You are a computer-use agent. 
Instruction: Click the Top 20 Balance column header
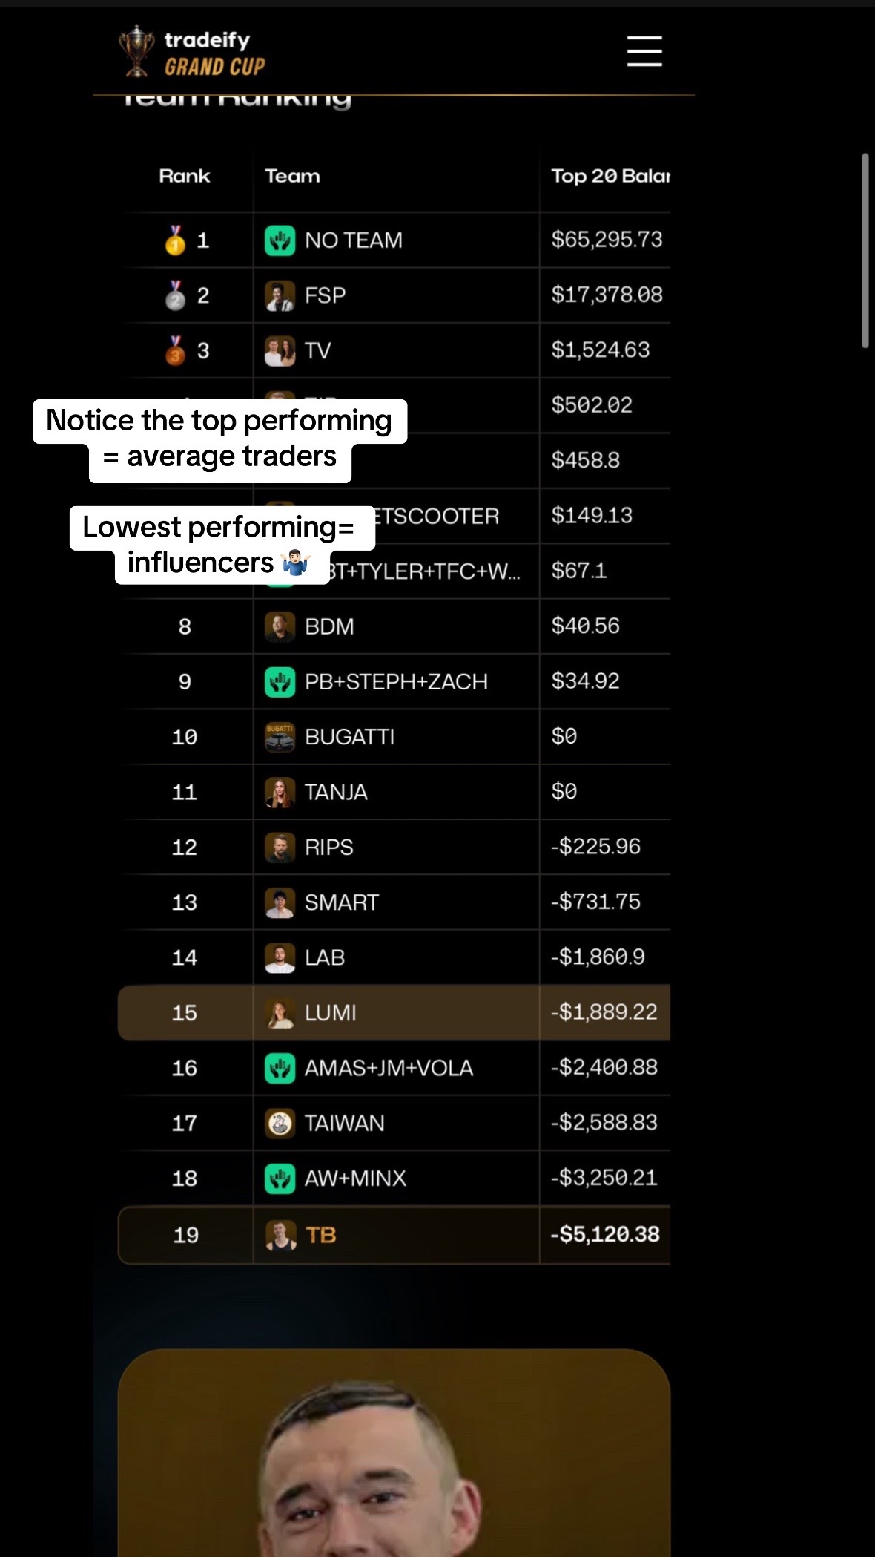click(x=610, y=176)
